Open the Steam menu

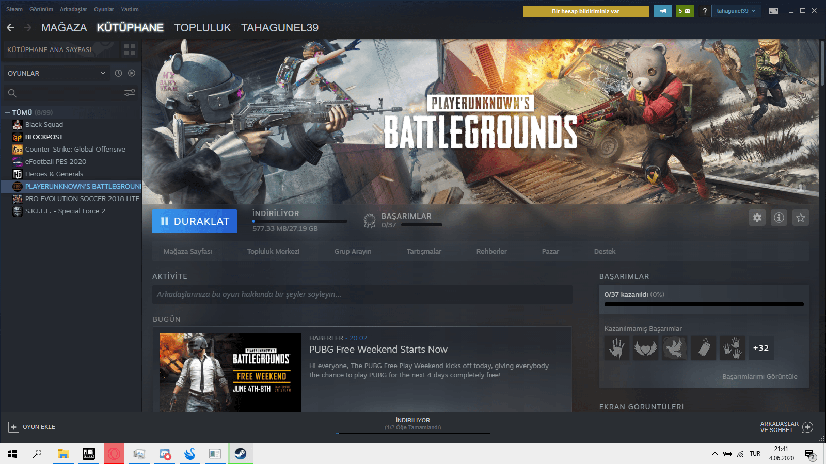14,9
